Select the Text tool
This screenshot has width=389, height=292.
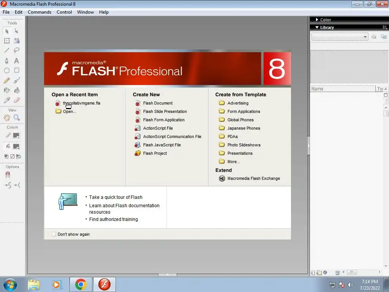click(17, 60)
